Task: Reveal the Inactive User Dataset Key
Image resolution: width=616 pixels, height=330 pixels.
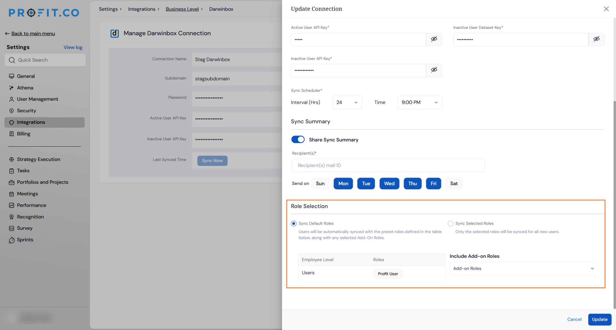Action: pos(596,39)
